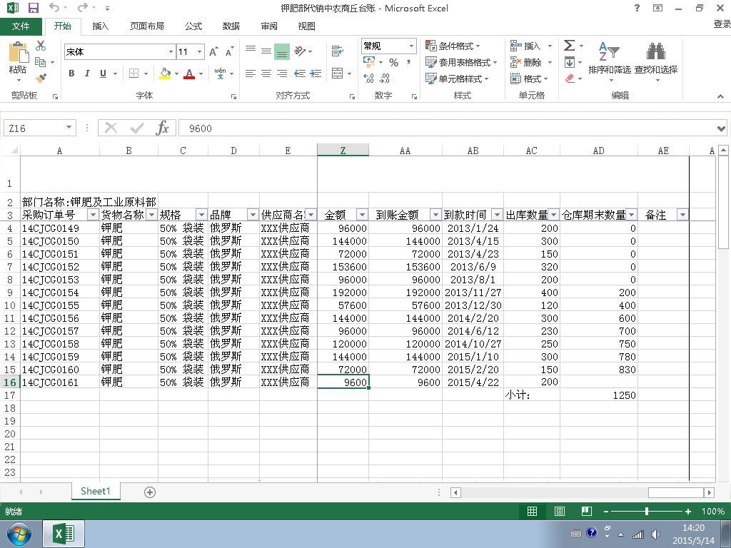Click the 查找和选择 button
The height and width of the screenshot is (548, 731).
coord(656,62)
